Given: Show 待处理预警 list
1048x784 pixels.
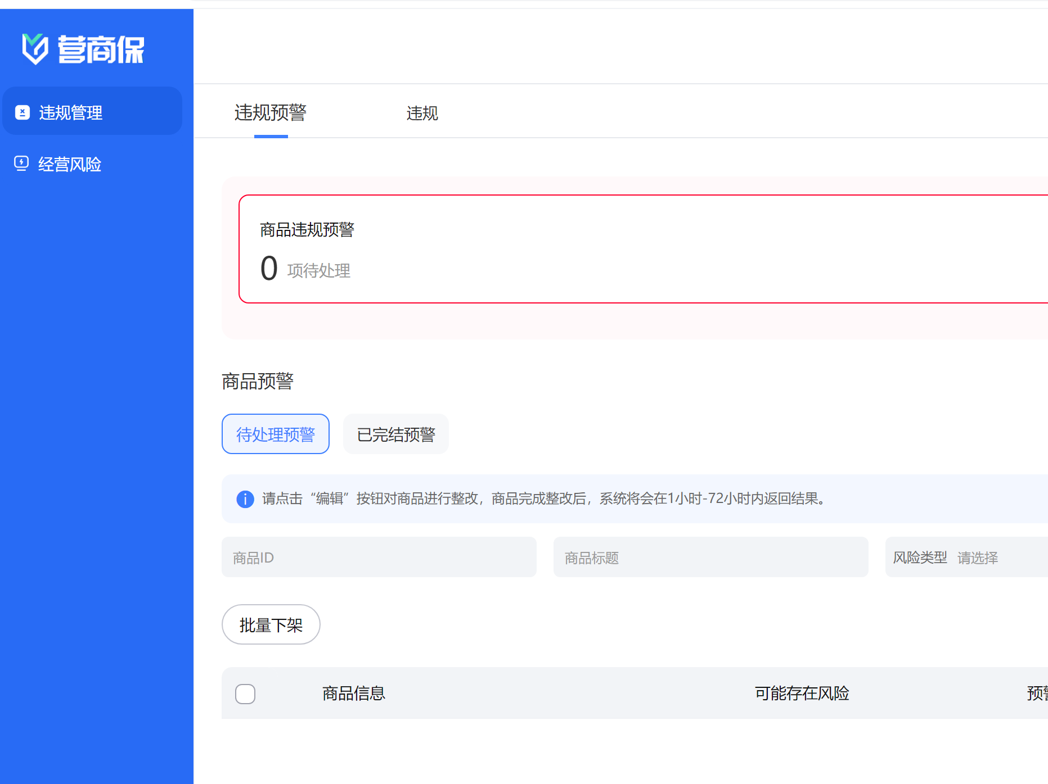Looking at the screenshot, I should (276, 434).
